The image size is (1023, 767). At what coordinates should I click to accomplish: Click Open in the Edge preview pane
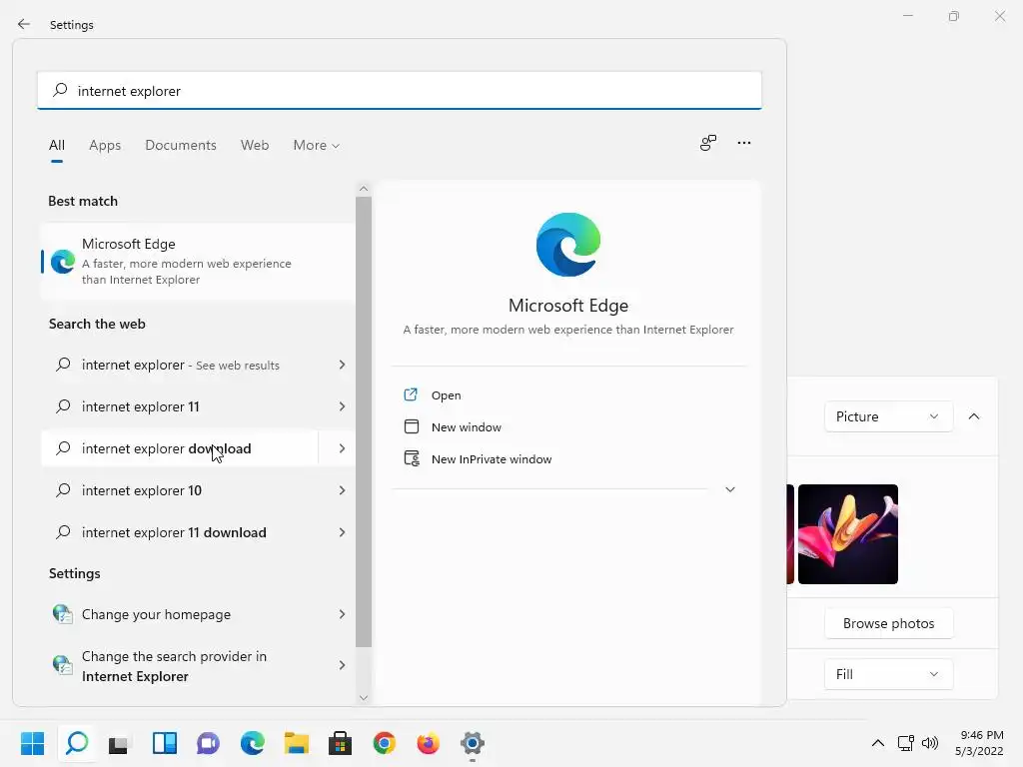(447, 395)
